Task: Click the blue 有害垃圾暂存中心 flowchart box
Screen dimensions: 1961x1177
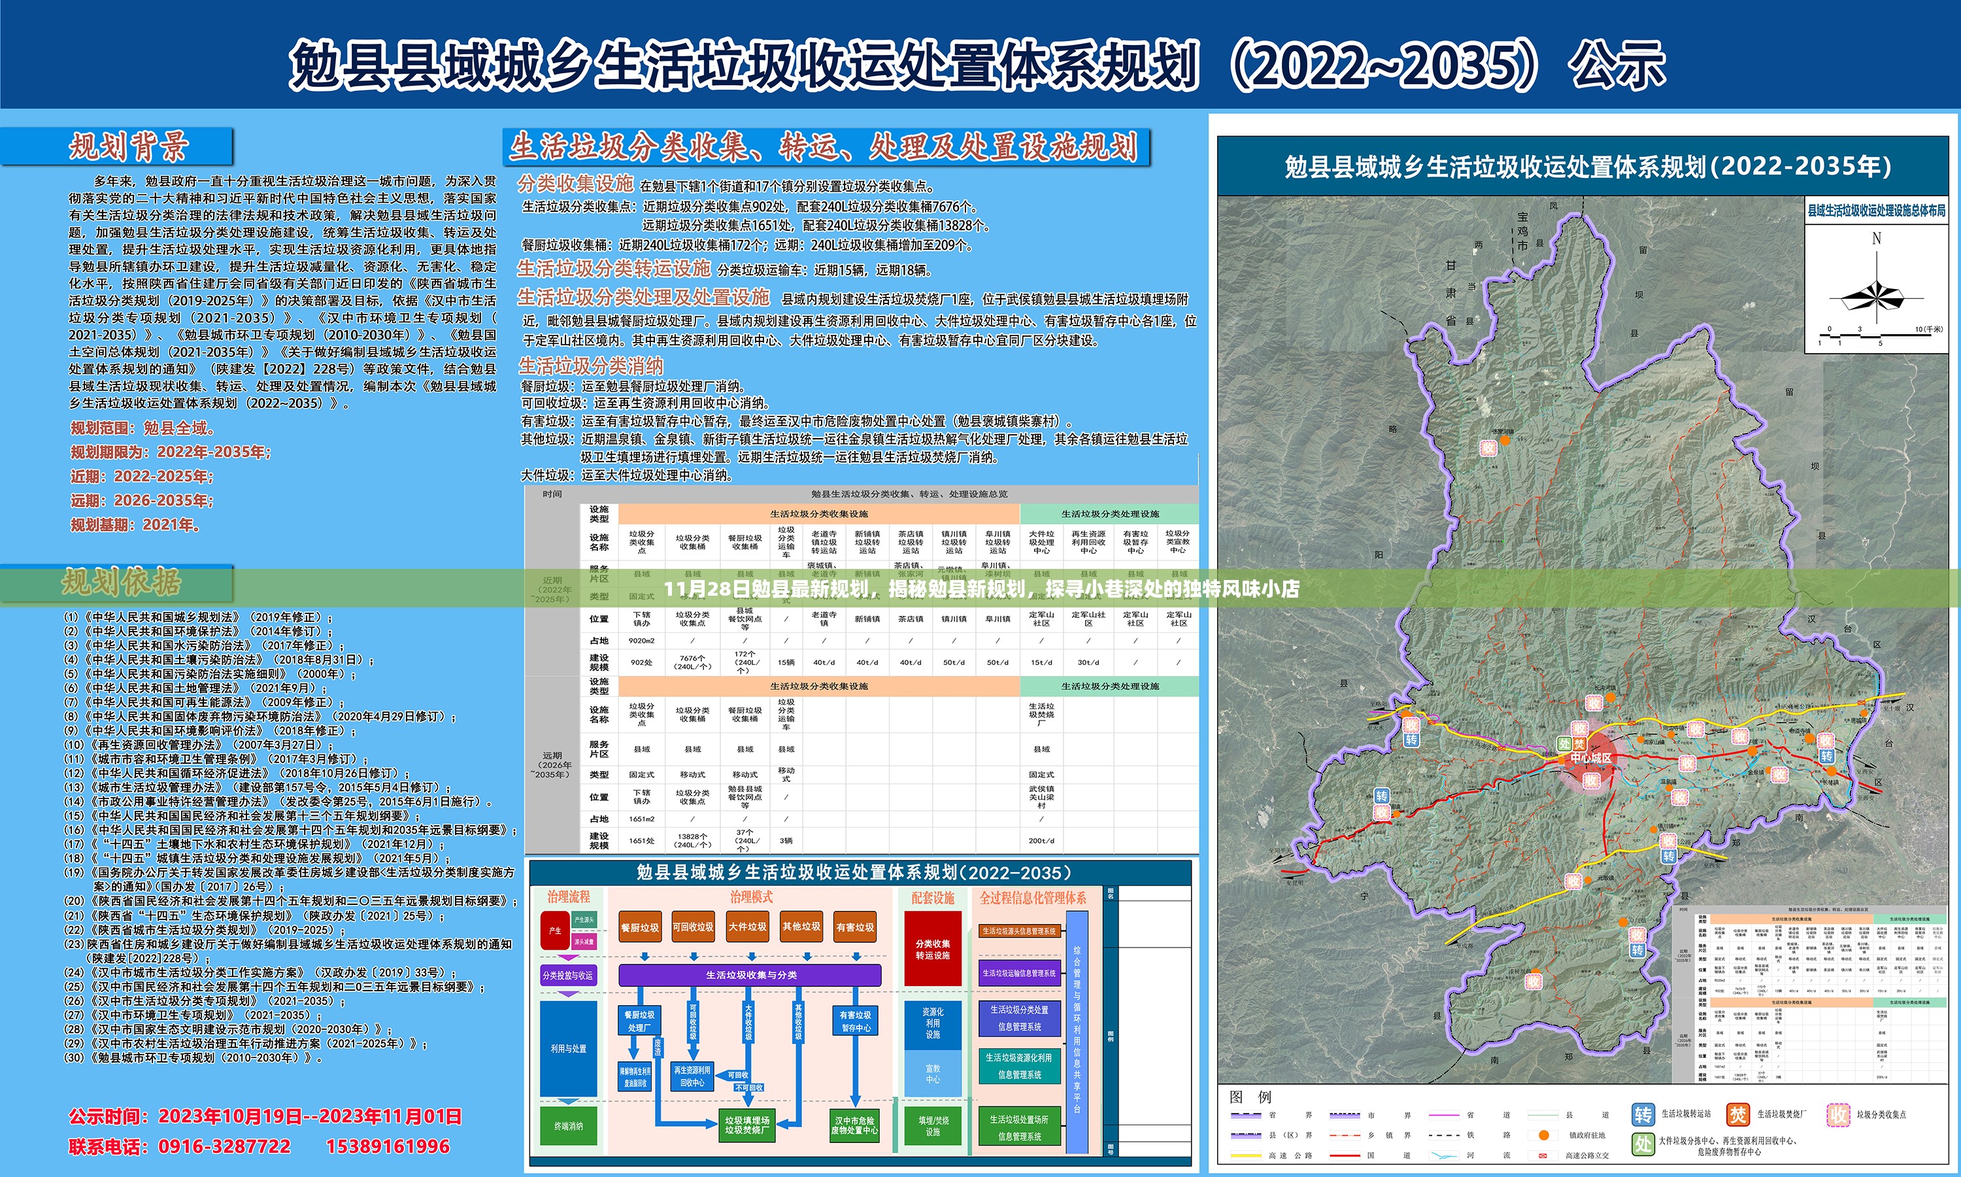Action: (x=855, y=1021)
